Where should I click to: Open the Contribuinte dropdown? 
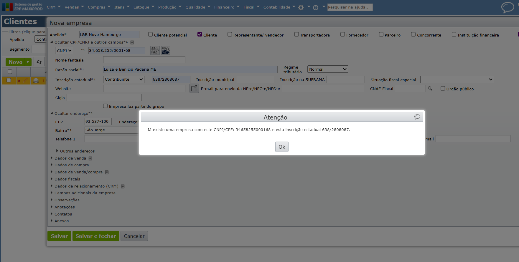coord(124,79)
